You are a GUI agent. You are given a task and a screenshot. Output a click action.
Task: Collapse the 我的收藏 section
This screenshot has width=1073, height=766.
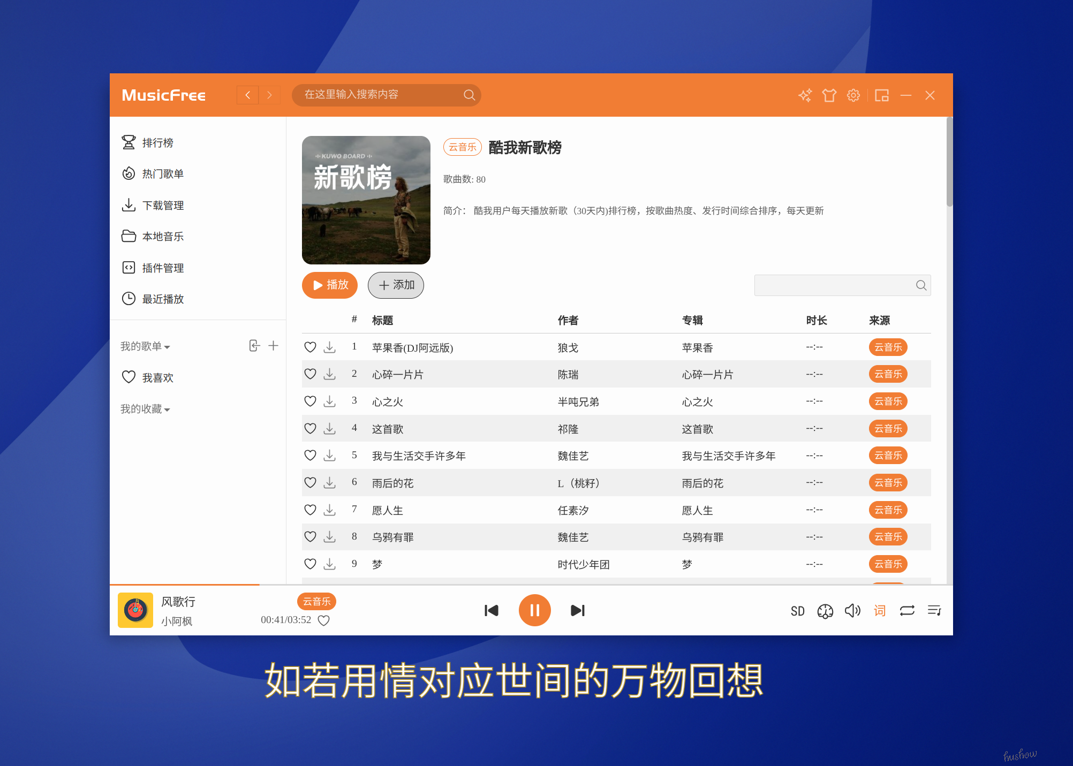click(x=145, y=409)
